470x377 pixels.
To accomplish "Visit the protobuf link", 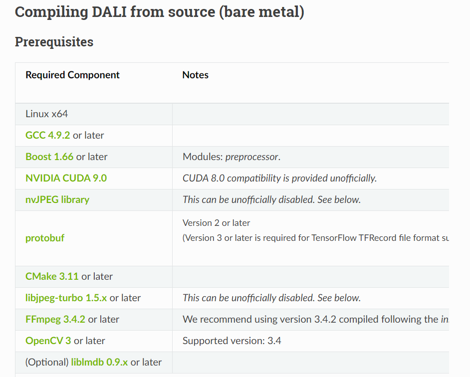I will pos(45,238).
